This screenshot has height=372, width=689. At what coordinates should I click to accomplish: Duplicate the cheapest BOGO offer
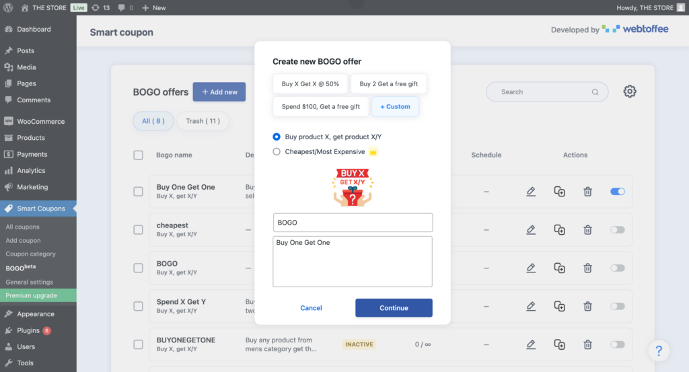coord(559,229)
